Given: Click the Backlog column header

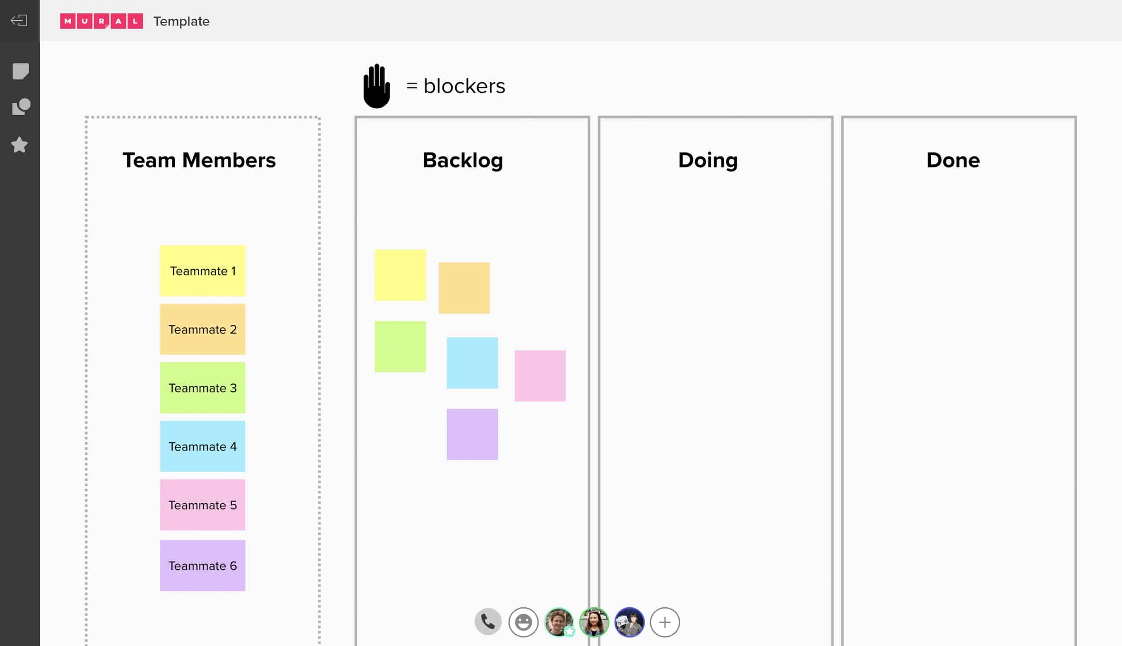Looking at the screenshot, I should 463,160.
